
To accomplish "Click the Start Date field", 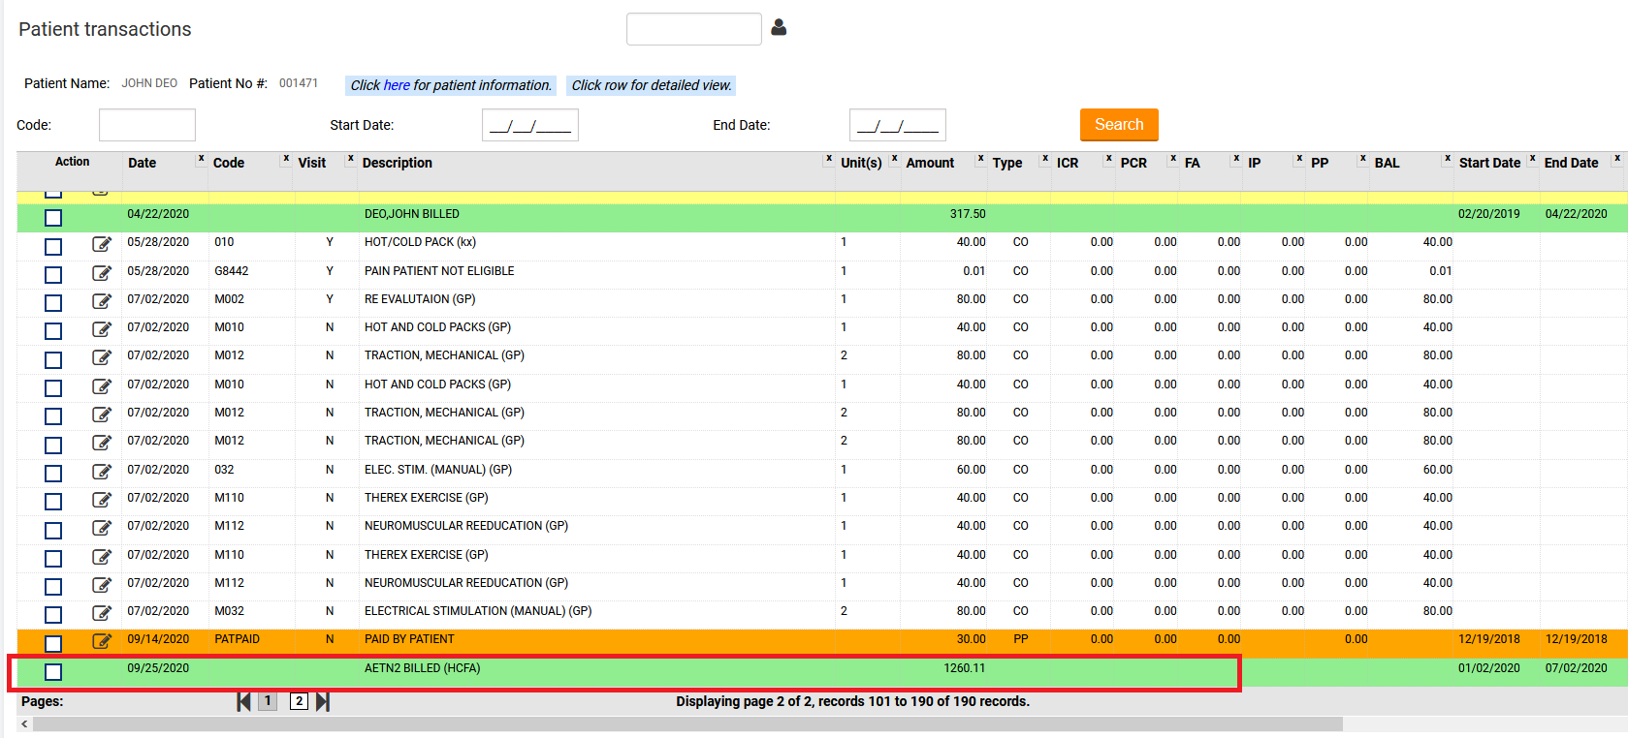I will click(x=529, y=125).
